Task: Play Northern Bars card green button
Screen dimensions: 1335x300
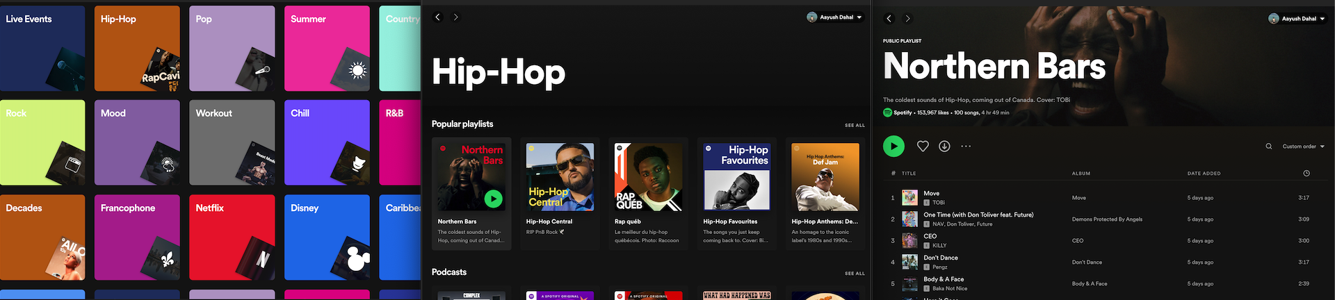Action: pos(494,199)
